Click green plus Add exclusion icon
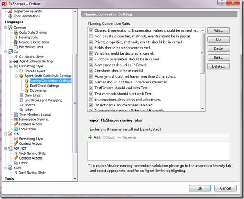Viewport: 244px width, 199px height. 90,137
